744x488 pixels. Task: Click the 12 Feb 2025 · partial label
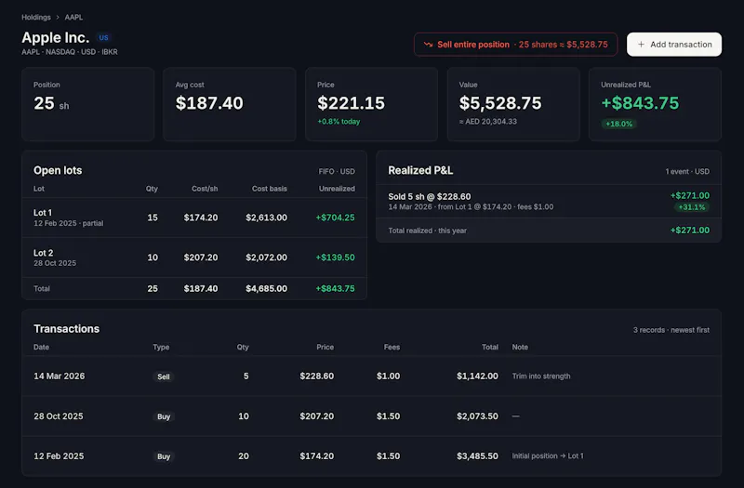click(x=68, y=223)
